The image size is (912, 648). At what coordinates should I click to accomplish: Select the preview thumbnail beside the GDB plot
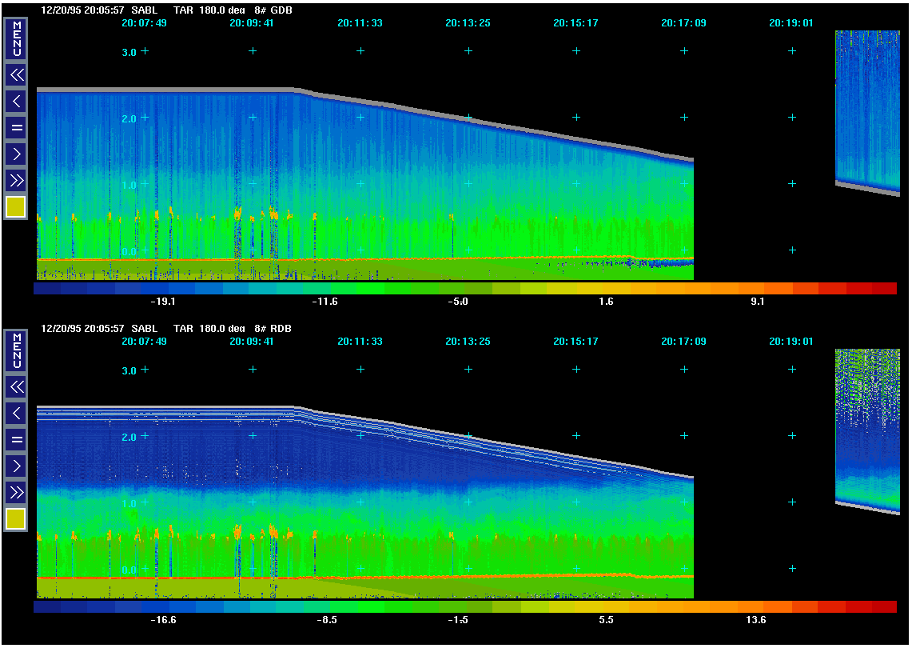click(x=867, y=112)
